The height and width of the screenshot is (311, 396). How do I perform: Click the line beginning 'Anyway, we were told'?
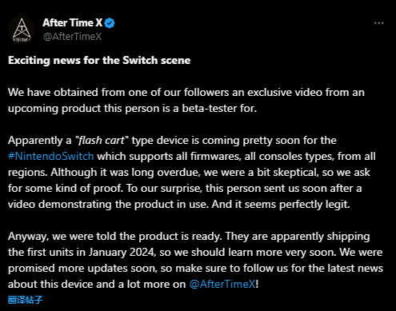(189, 237)
